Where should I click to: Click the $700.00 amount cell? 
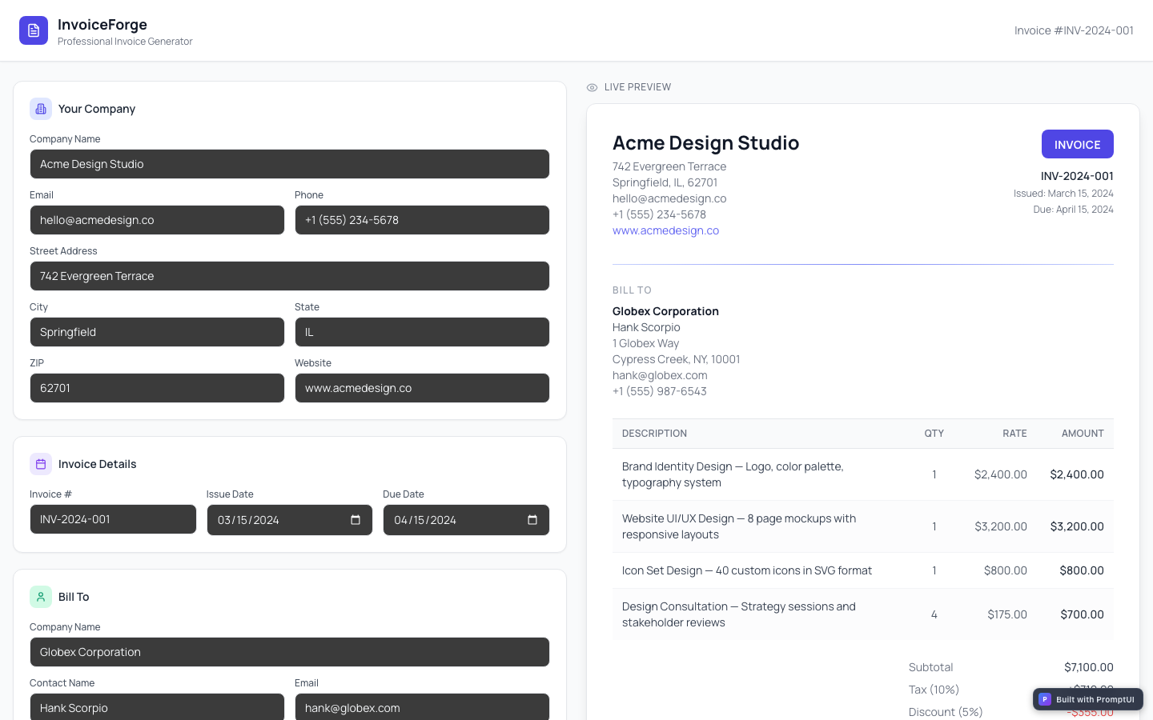(x=1082, y=614)
